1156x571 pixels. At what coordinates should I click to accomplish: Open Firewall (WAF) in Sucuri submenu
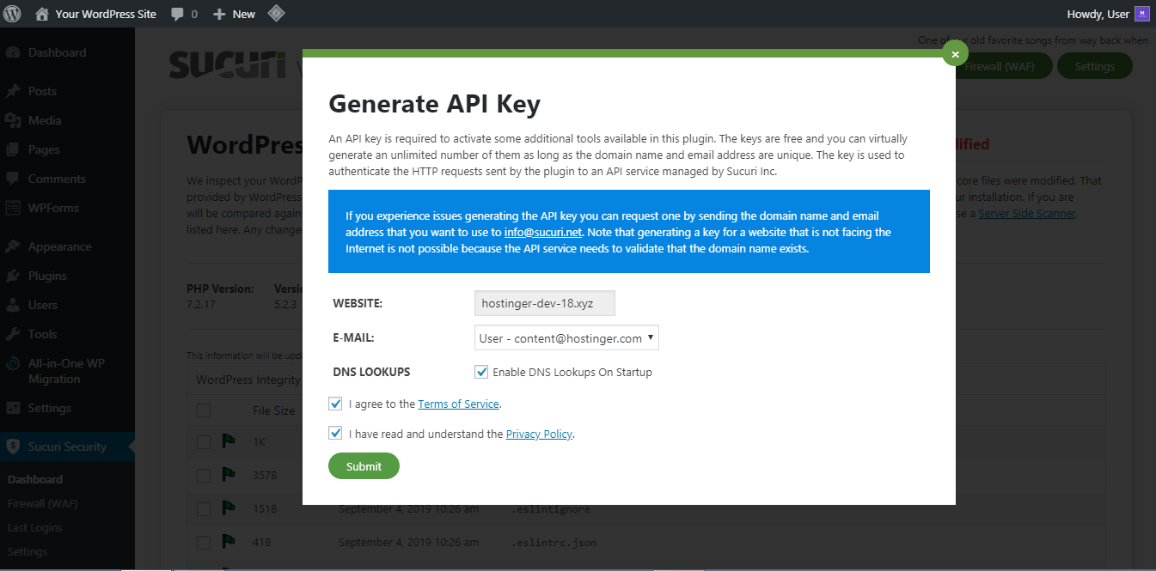point(42,503)
